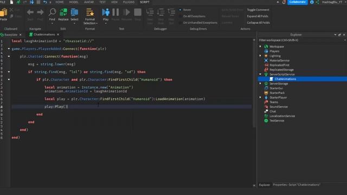Viewport: 347px width, 195px height.
Task: Click the Step Into debugger icon
Action: pos(150,12)
